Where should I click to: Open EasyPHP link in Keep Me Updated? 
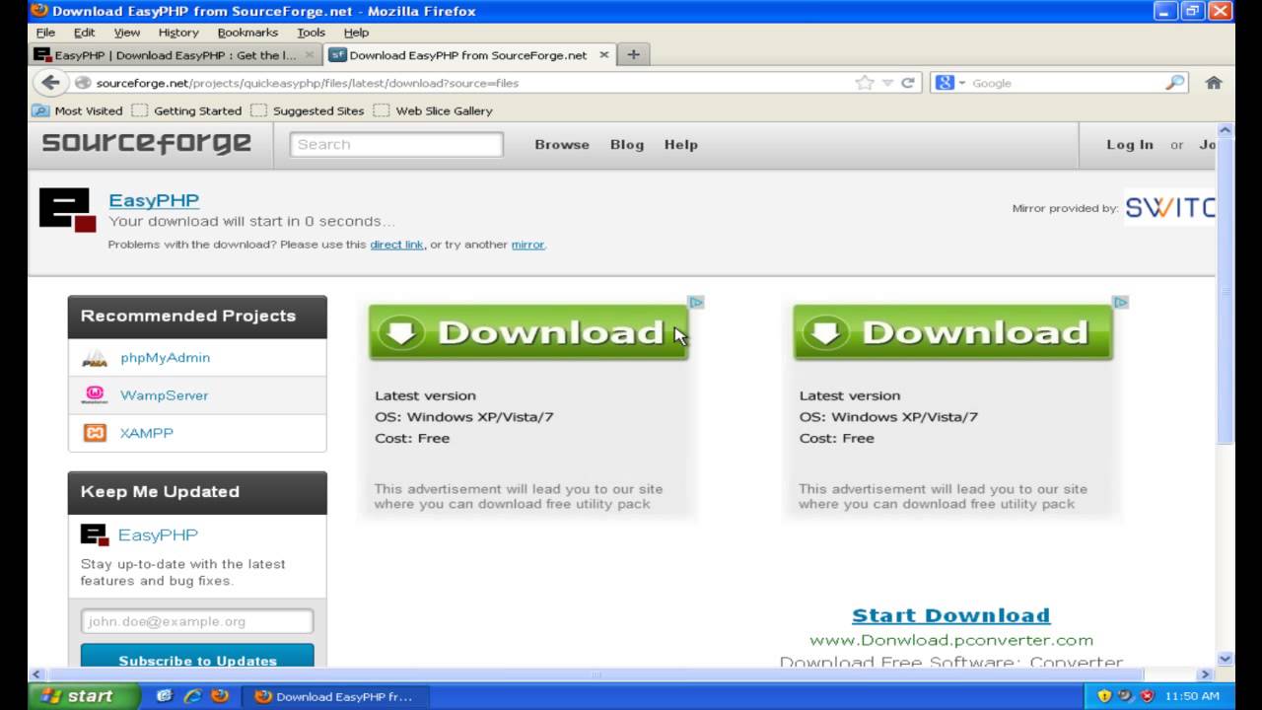coord(158,534)
